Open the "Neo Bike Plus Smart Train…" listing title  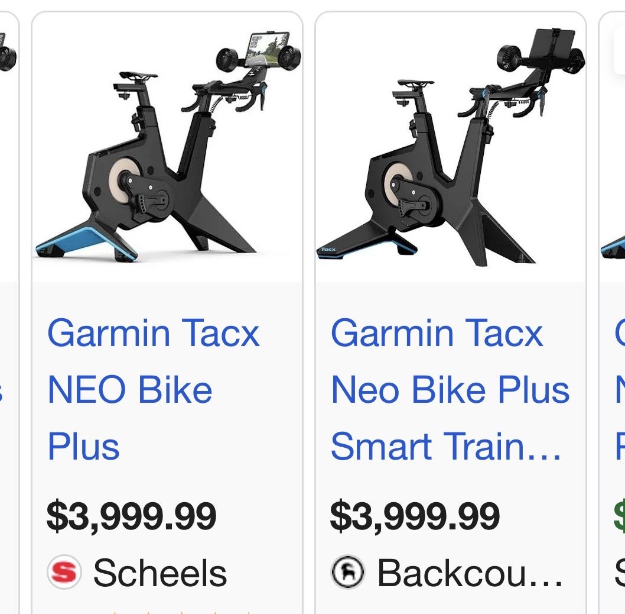click(449, 389)
